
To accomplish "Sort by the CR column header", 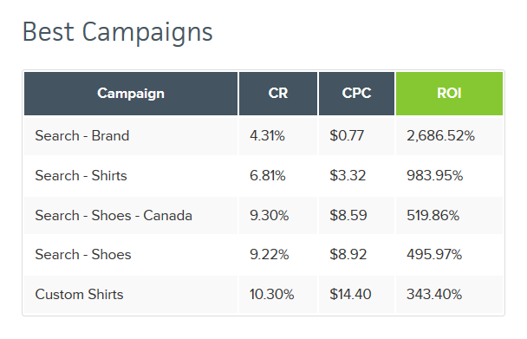I will (278, 94).
